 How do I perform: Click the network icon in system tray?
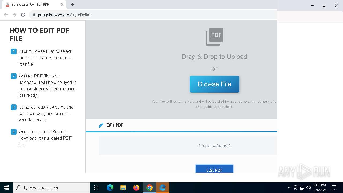pos(302,188)
